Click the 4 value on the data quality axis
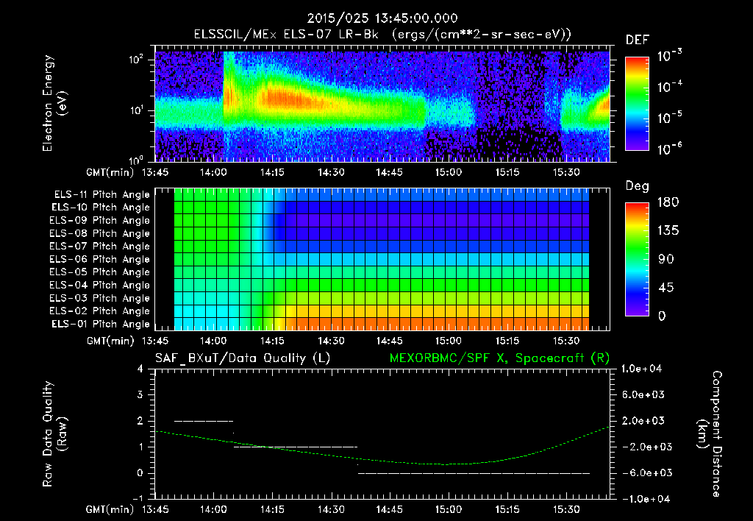Viewport: 753px width, 521px height. [140, 369]
